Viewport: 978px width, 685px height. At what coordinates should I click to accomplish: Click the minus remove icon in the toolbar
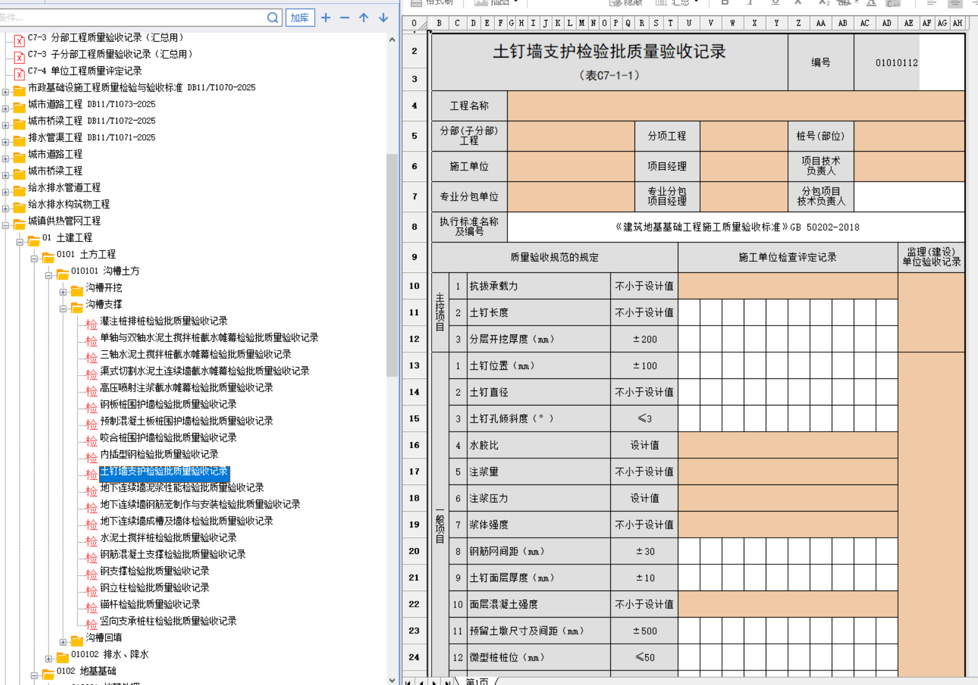point(345,18)
